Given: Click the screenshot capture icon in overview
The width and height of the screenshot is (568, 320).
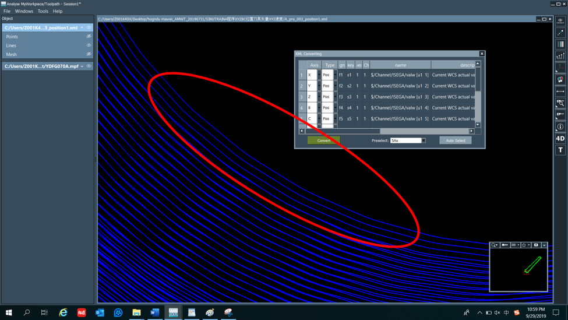Looking at the screenshot, I should 536,245.
